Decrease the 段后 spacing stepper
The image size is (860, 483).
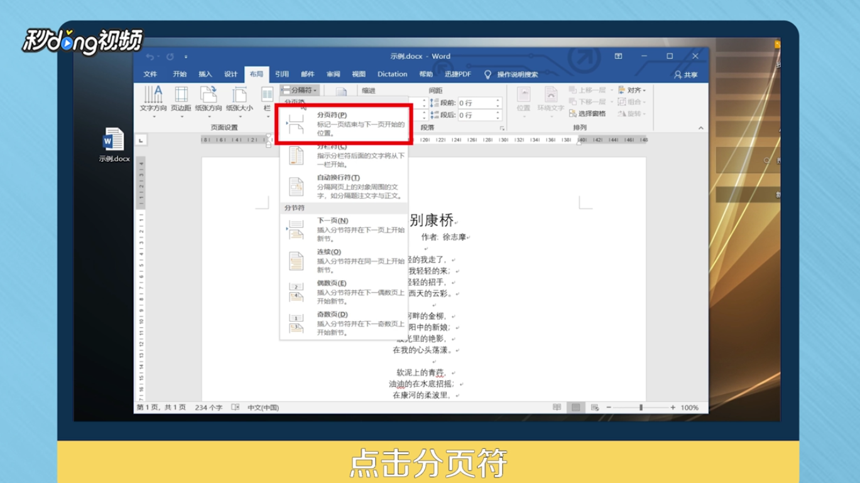(498, 118)
